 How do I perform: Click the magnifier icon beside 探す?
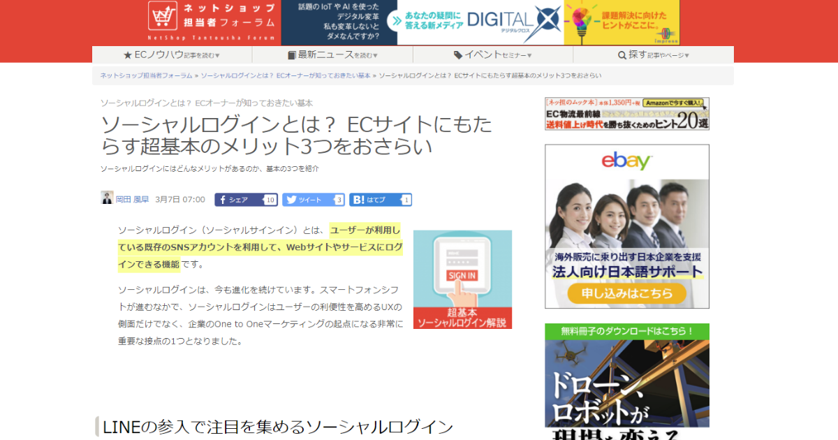(x=622, y=55)
